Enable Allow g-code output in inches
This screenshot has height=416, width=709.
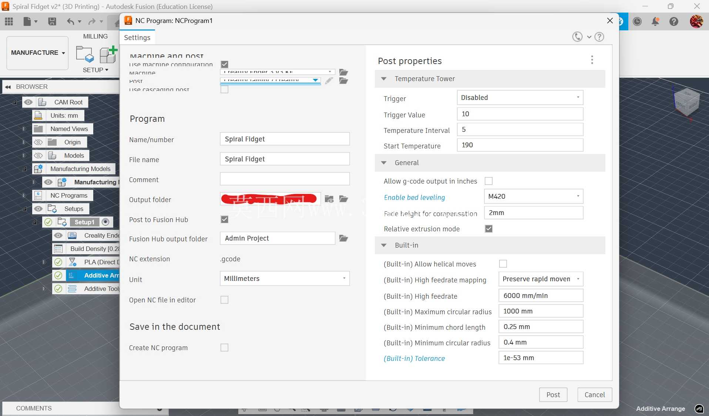click(488, 181)
